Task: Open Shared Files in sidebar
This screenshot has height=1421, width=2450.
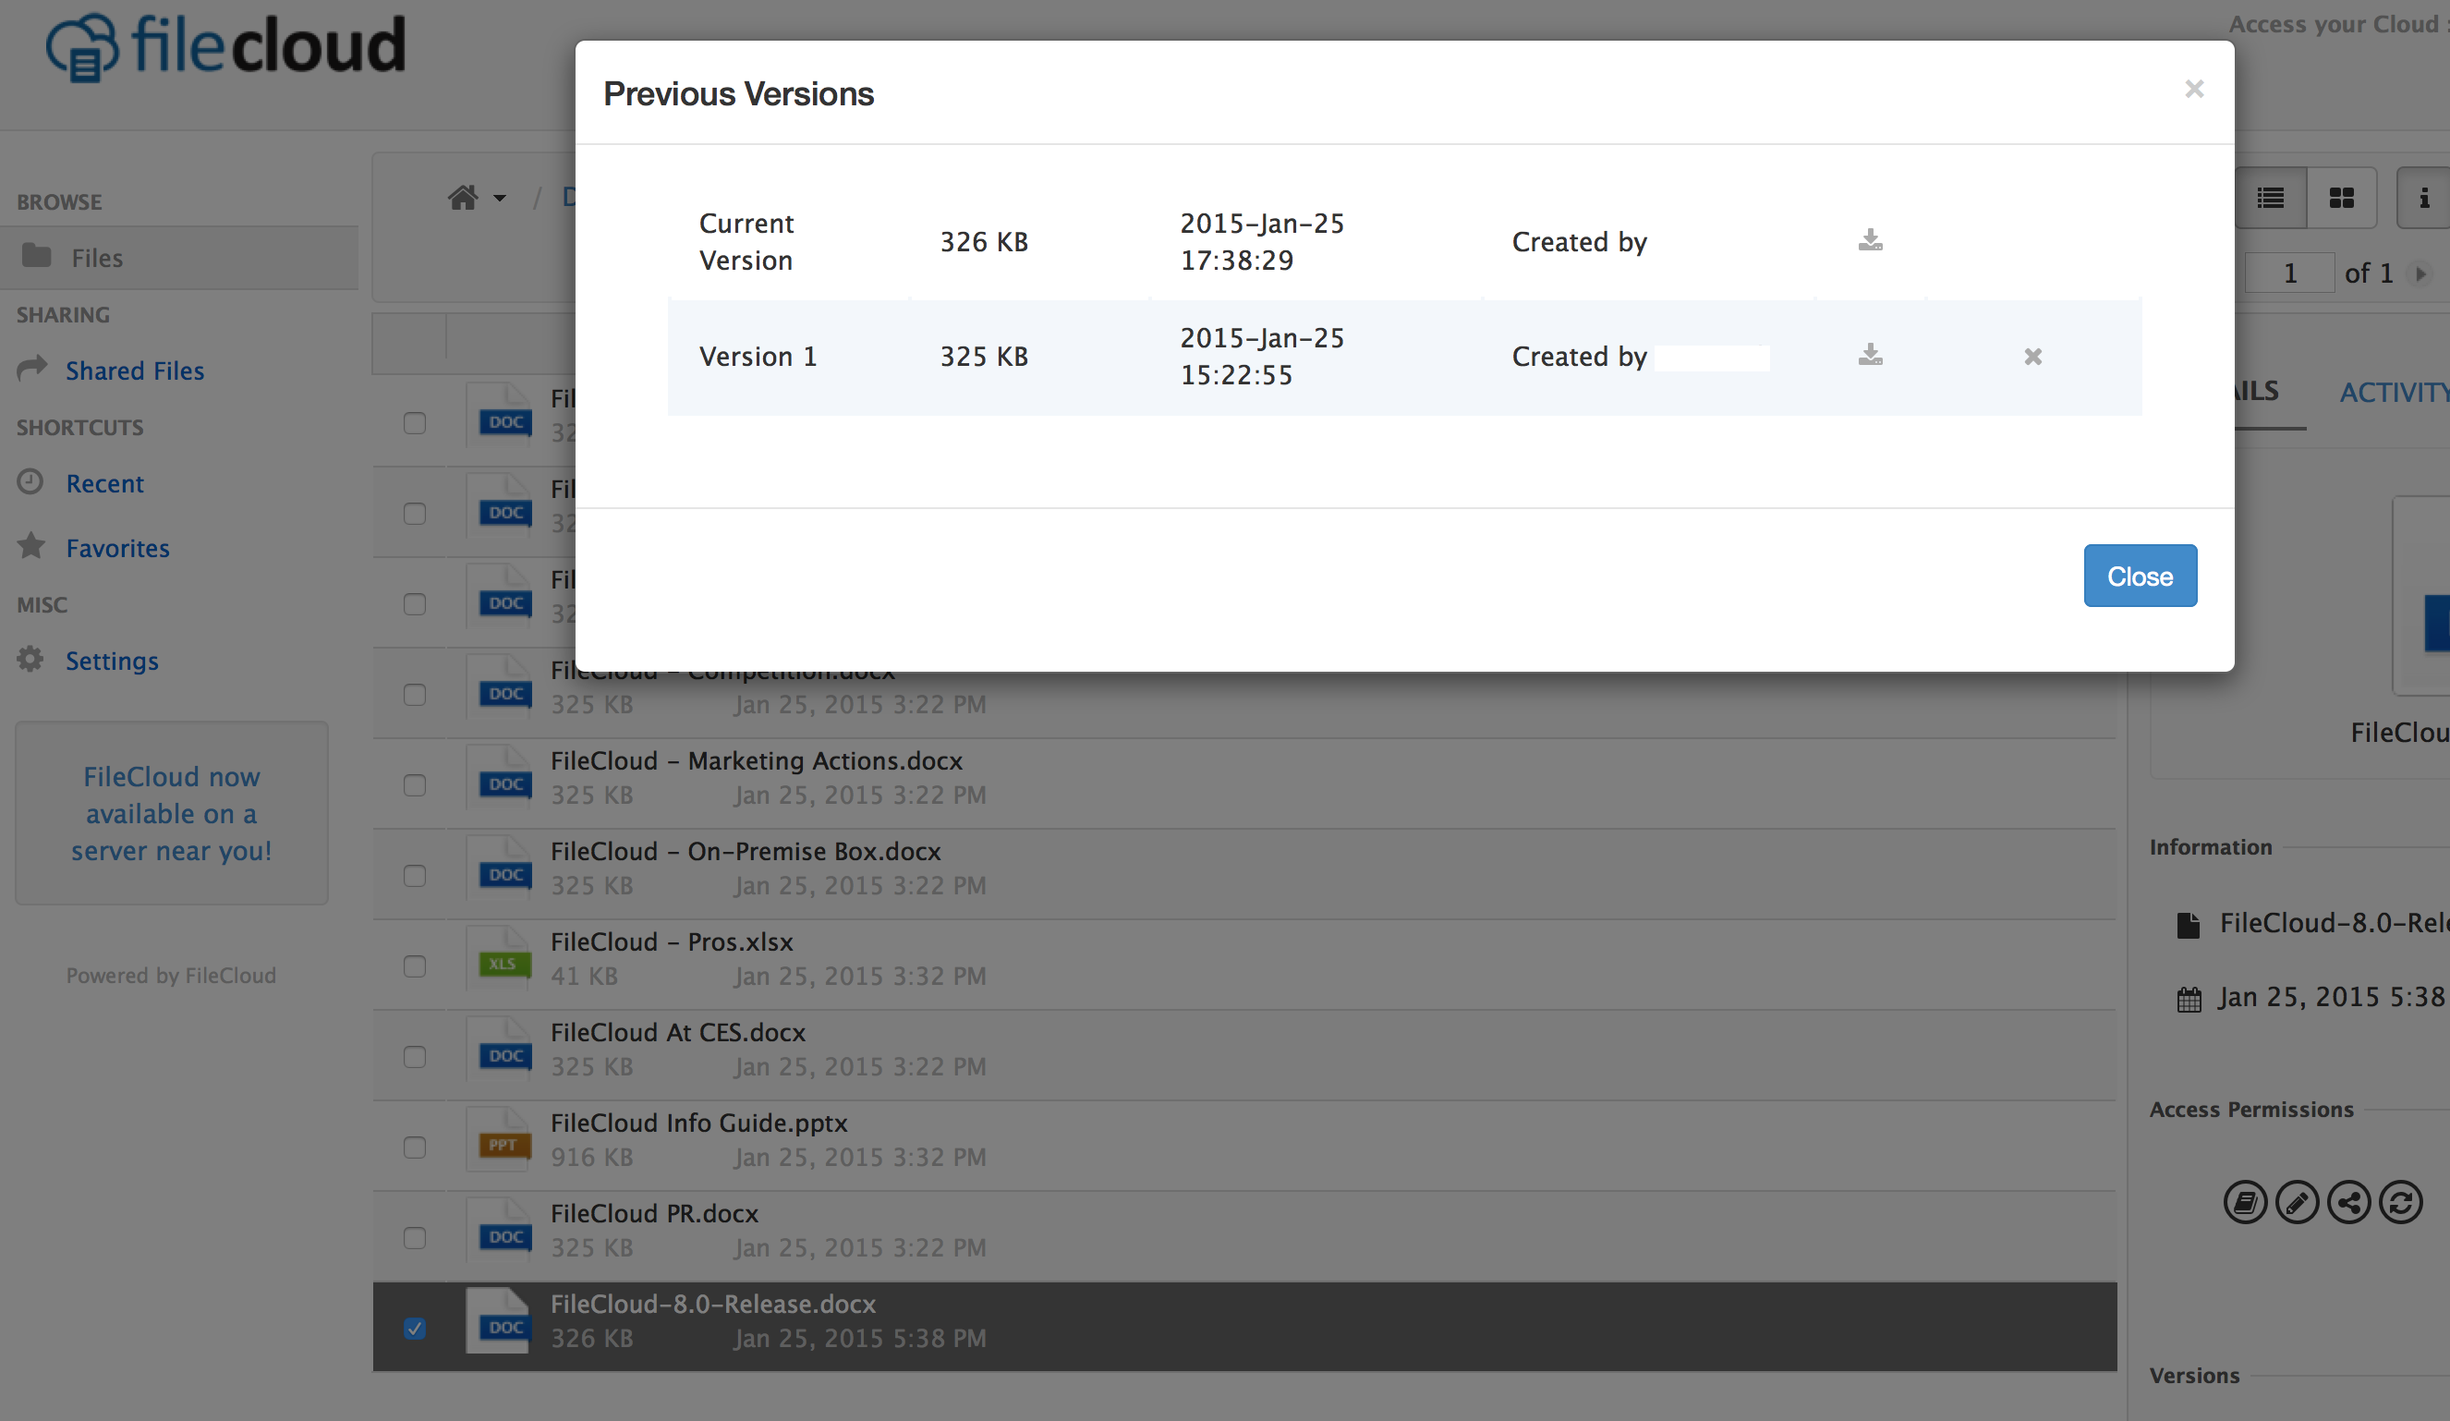Action: point(135,370)
